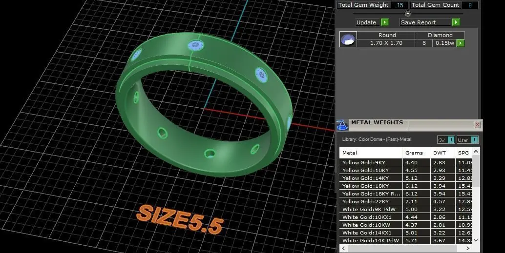Click the Total Gem Weight value field

point(400,5)
